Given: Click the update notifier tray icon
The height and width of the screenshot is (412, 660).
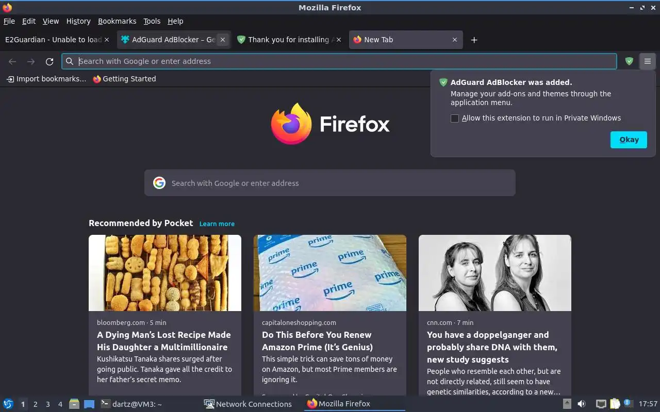Looking at the screenshot, I should pos(628,403).
